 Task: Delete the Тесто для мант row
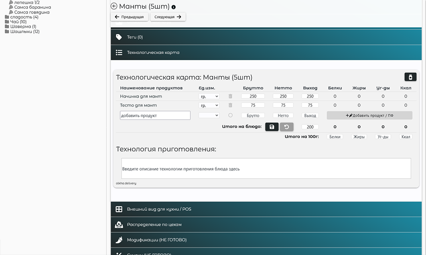pos(231,105)
